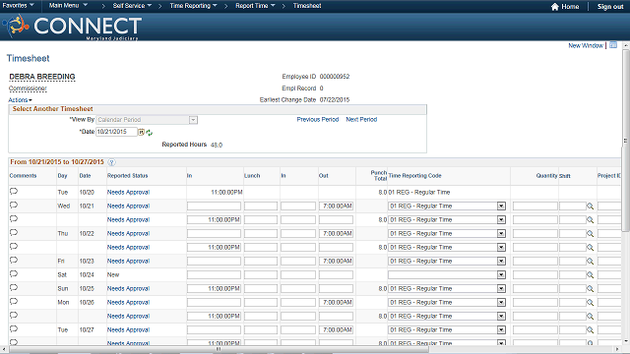The width and height of the screenshot is (630, 354).
Task: Open comment bubble for Sun 10/25 row
Action: (14, 288)
